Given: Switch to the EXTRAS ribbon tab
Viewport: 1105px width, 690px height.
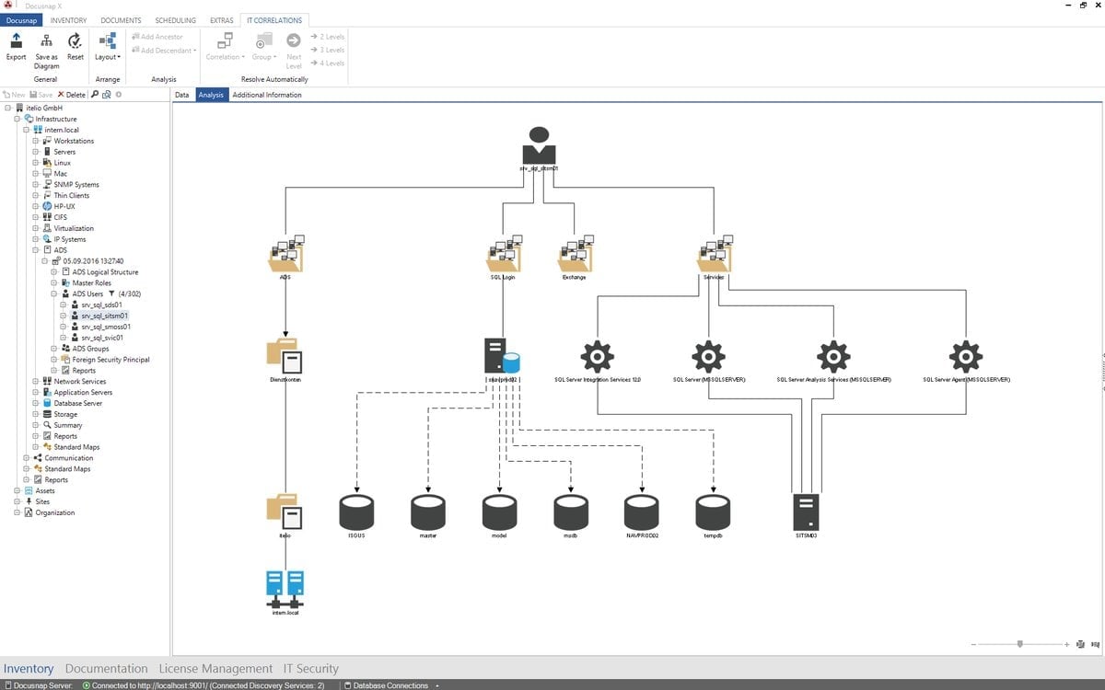Looking at the screenshot, I should tap(221, 20).
